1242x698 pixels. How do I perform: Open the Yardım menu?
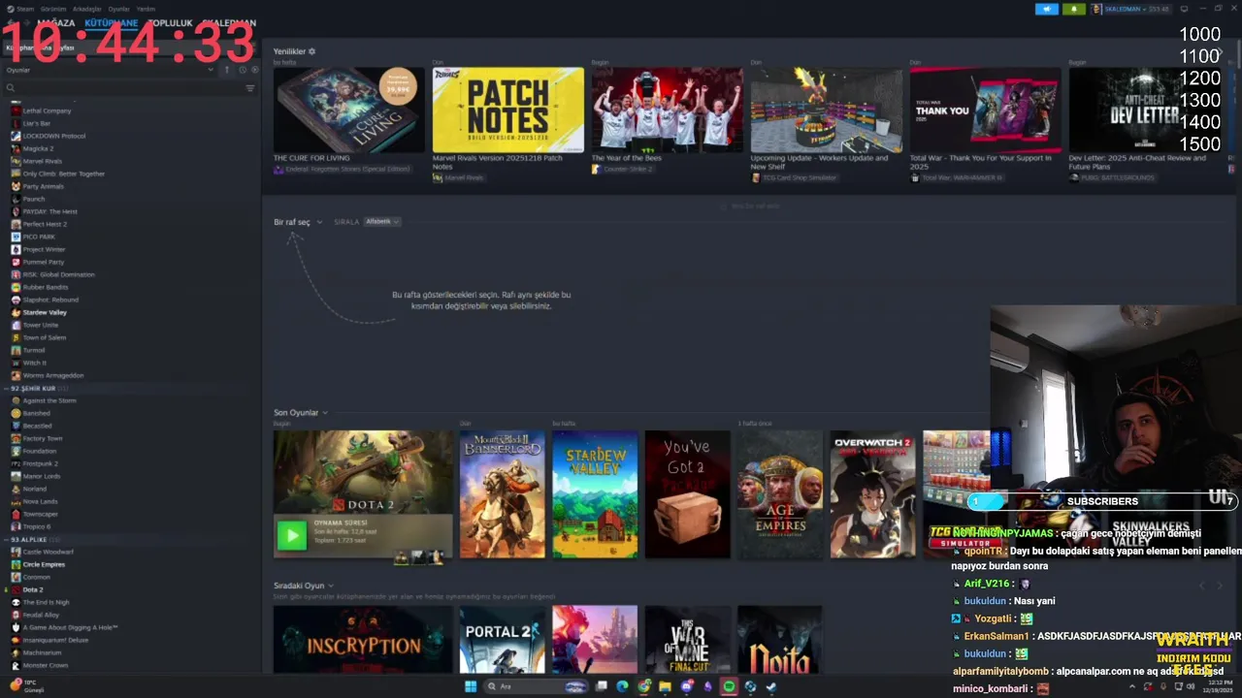tap(146, 9)
